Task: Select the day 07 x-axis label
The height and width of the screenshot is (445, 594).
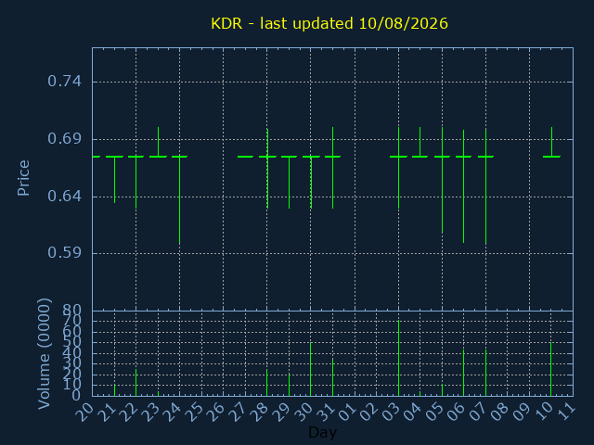Action: coord(478,412)
